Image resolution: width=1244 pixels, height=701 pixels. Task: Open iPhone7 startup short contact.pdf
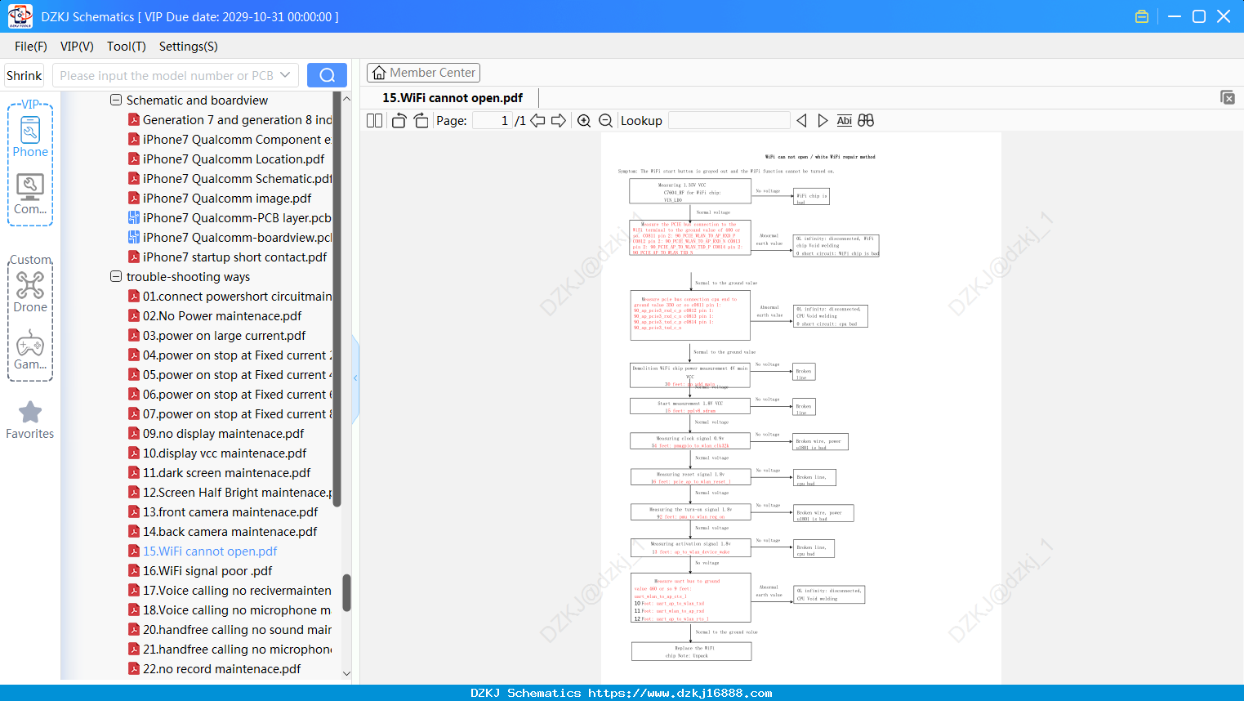(x=227, y=257)
